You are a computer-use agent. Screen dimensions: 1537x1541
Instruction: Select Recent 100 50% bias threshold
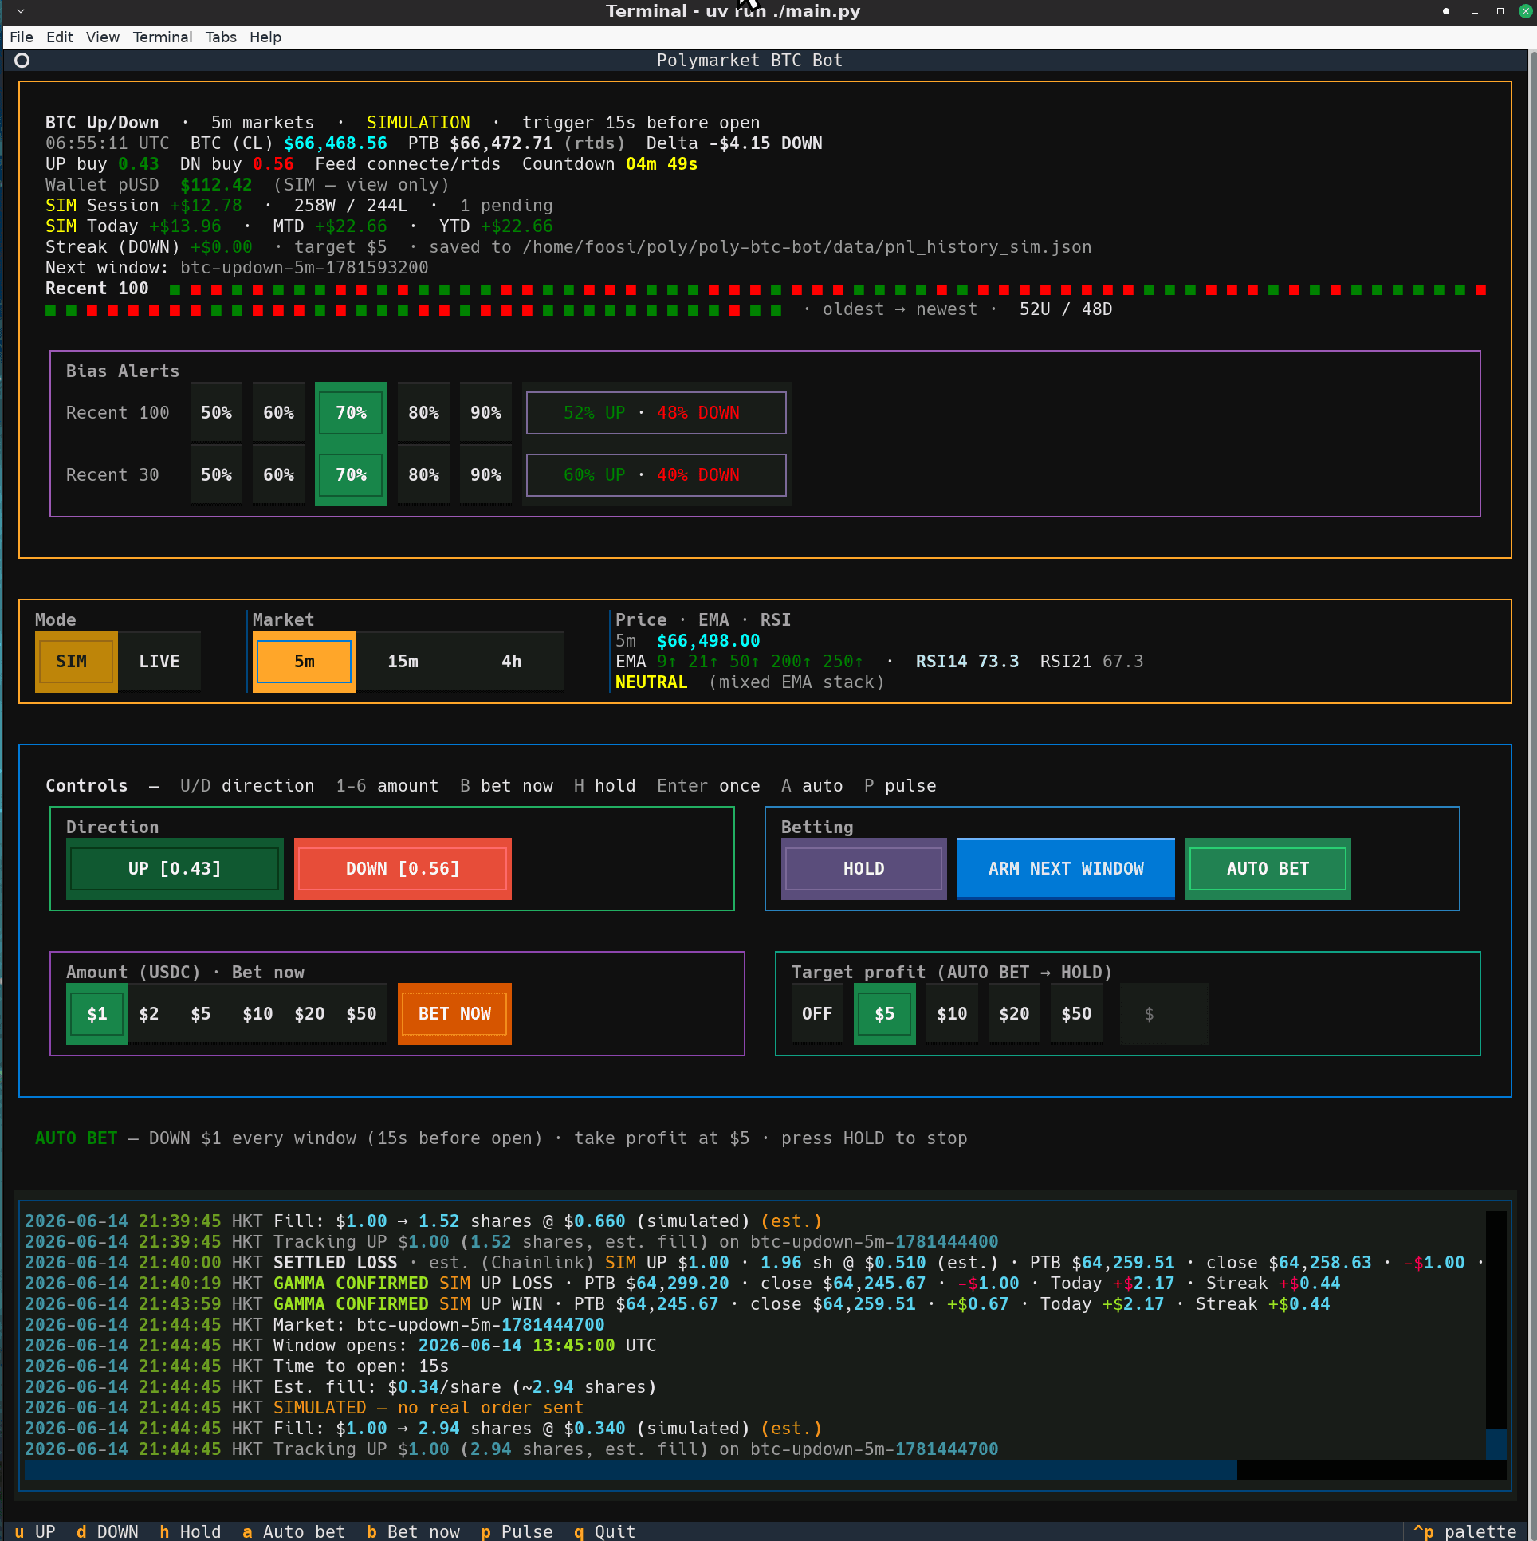tap(216, 412)
